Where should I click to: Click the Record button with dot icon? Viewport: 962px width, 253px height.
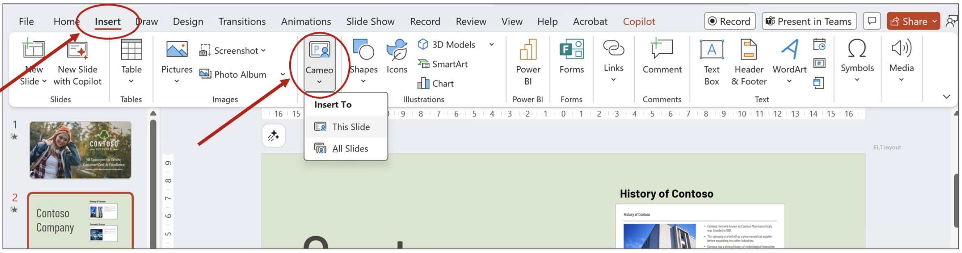[x=730, y=21]
